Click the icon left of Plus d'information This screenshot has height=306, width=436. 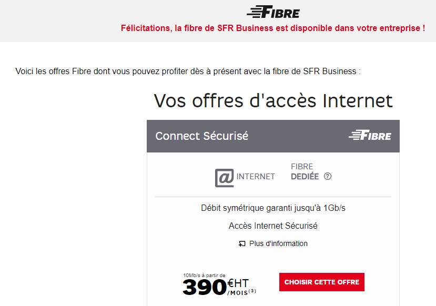tap(242, 244)
